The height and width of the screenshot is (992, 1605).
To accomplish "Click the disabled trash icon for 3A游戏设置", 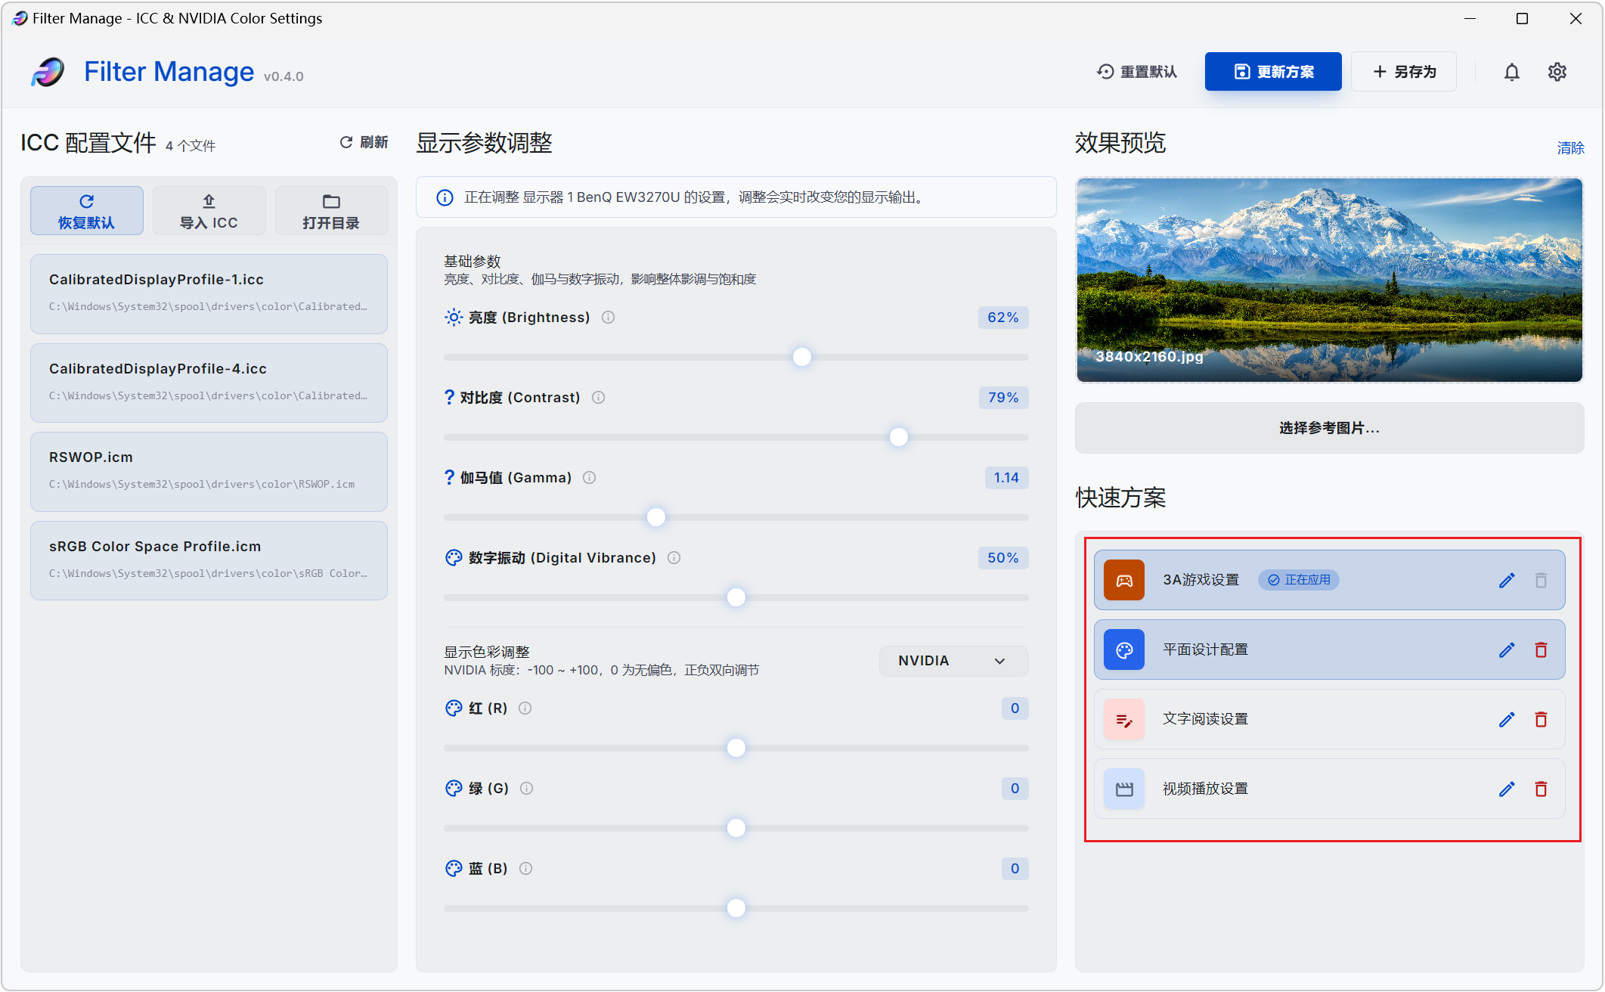I will [x=1541, y=580].
